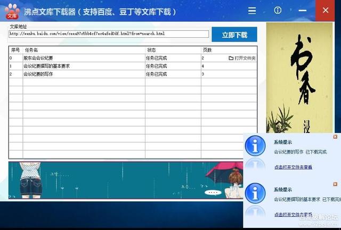This screenshot has width=341, height=230.
Task: Click the 立即下载 button
Action: tap(234, 35)
